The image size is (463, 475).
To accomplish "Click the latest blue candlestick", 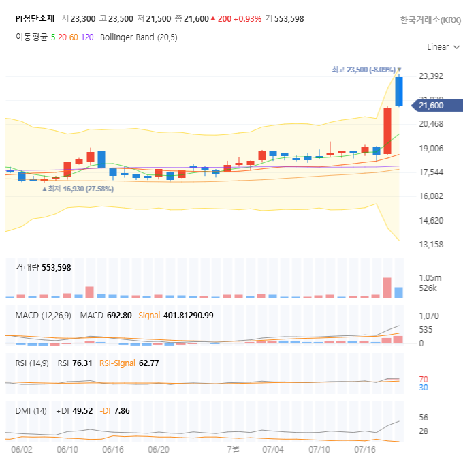I will tap(399, 91).
